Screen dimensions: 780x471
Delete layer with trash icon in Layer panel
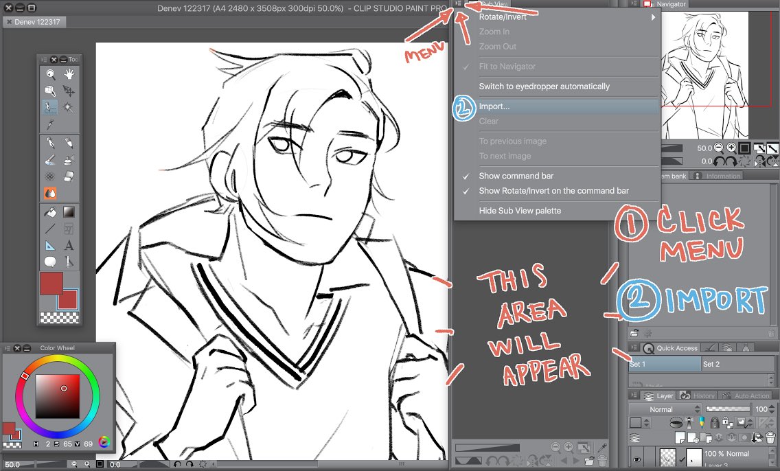click(x=770, y=437)
